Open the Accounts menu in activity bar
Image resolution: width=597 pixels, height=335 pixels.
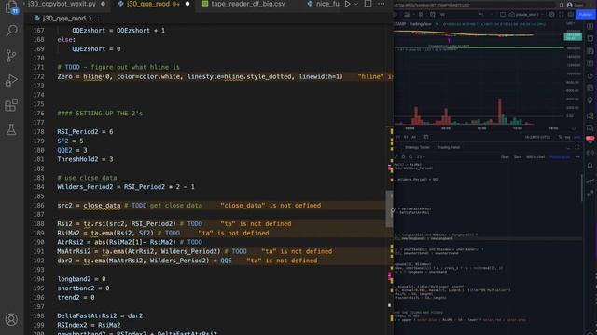(x=11, y=319)
